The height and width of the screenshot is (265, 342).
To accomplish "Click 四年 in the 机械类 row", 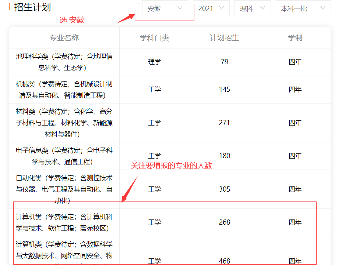I will (x=295, y=89).
